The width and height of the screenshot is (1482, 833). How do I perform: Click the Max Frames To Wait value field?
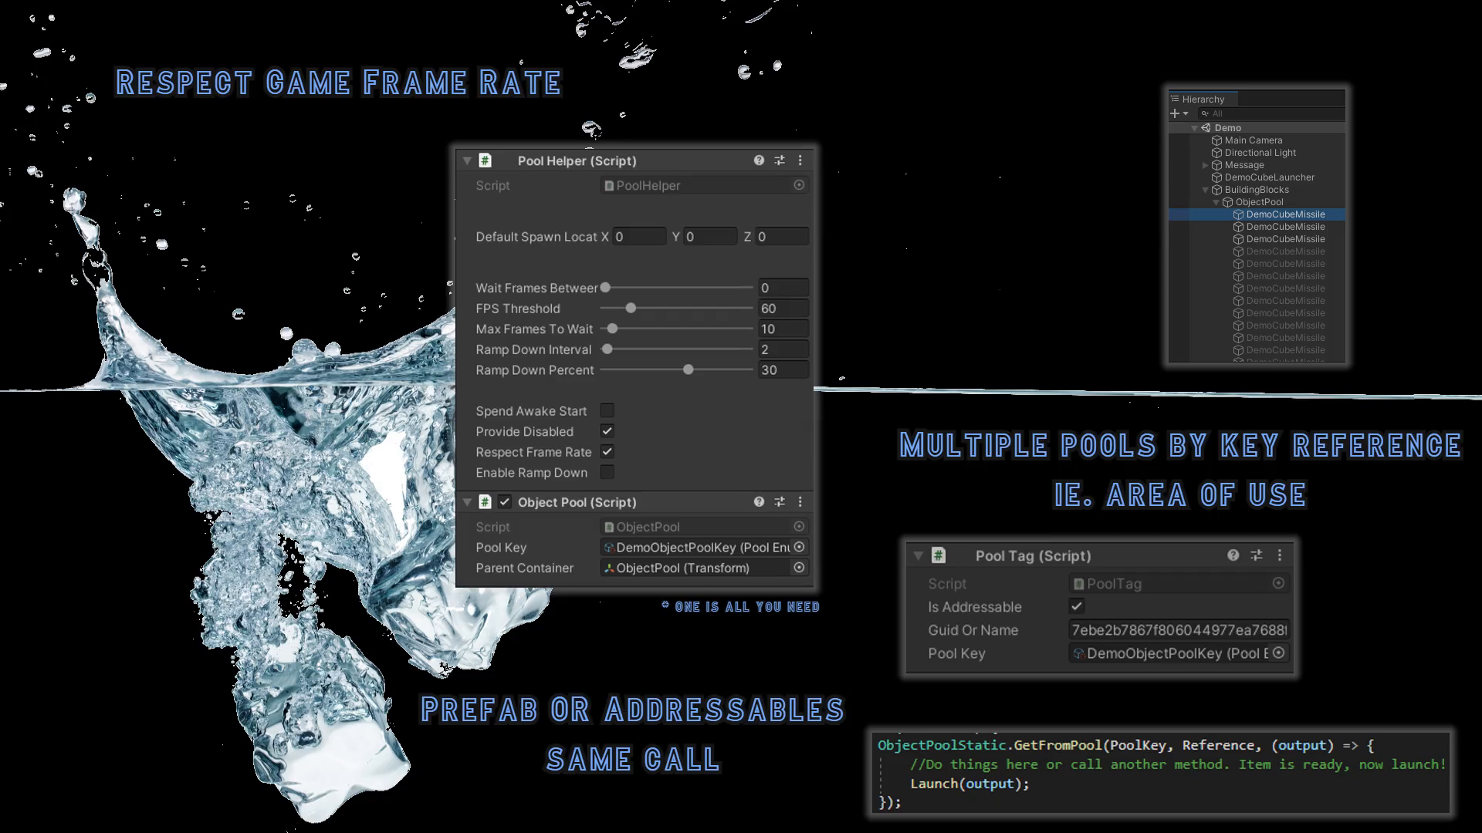[783, 329]
